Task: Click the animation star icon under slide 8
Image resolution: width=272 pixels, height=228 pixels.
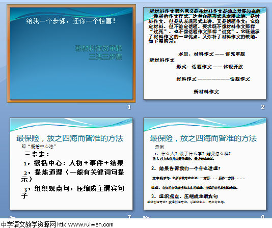Action: pyautogui.click(x=146, y=217)
